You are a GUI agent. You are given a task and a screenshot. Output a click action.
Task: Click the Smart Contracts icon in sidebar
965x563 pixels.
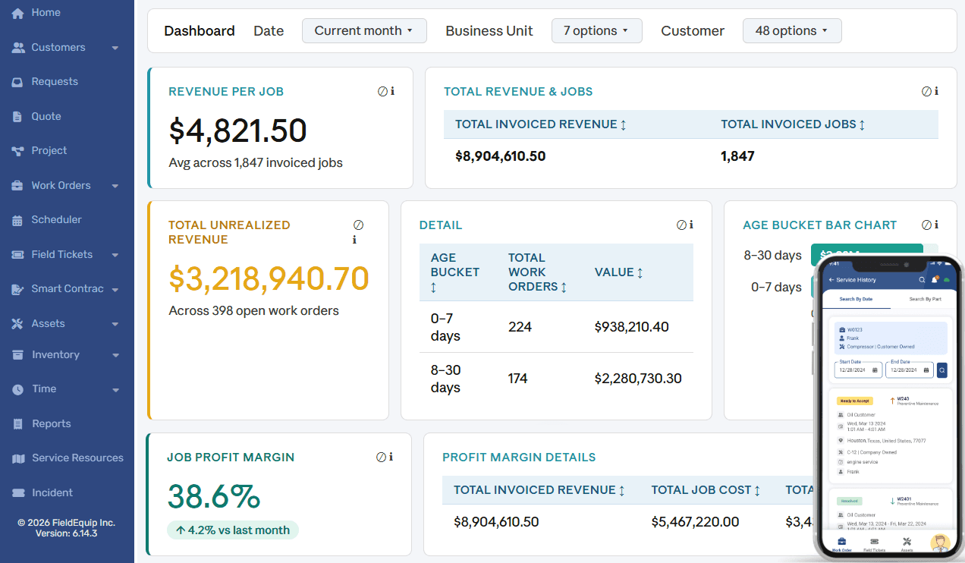click(18, 289)
